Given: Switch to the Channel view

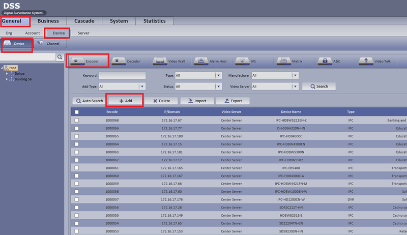Looking at the screenshot, I should [x=50, y=44].
